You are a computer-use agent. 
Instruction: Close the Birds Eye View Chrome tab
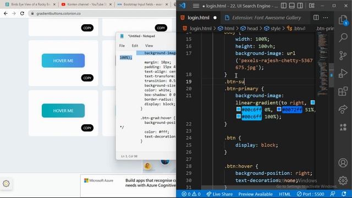[54, 4]
